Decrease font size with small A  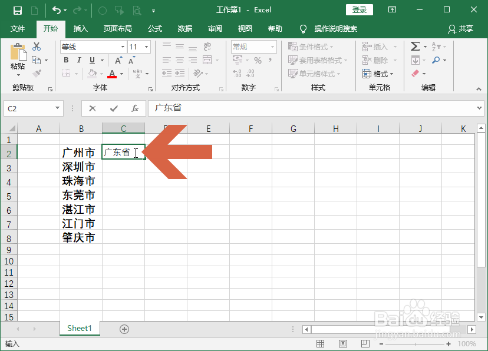131,60
